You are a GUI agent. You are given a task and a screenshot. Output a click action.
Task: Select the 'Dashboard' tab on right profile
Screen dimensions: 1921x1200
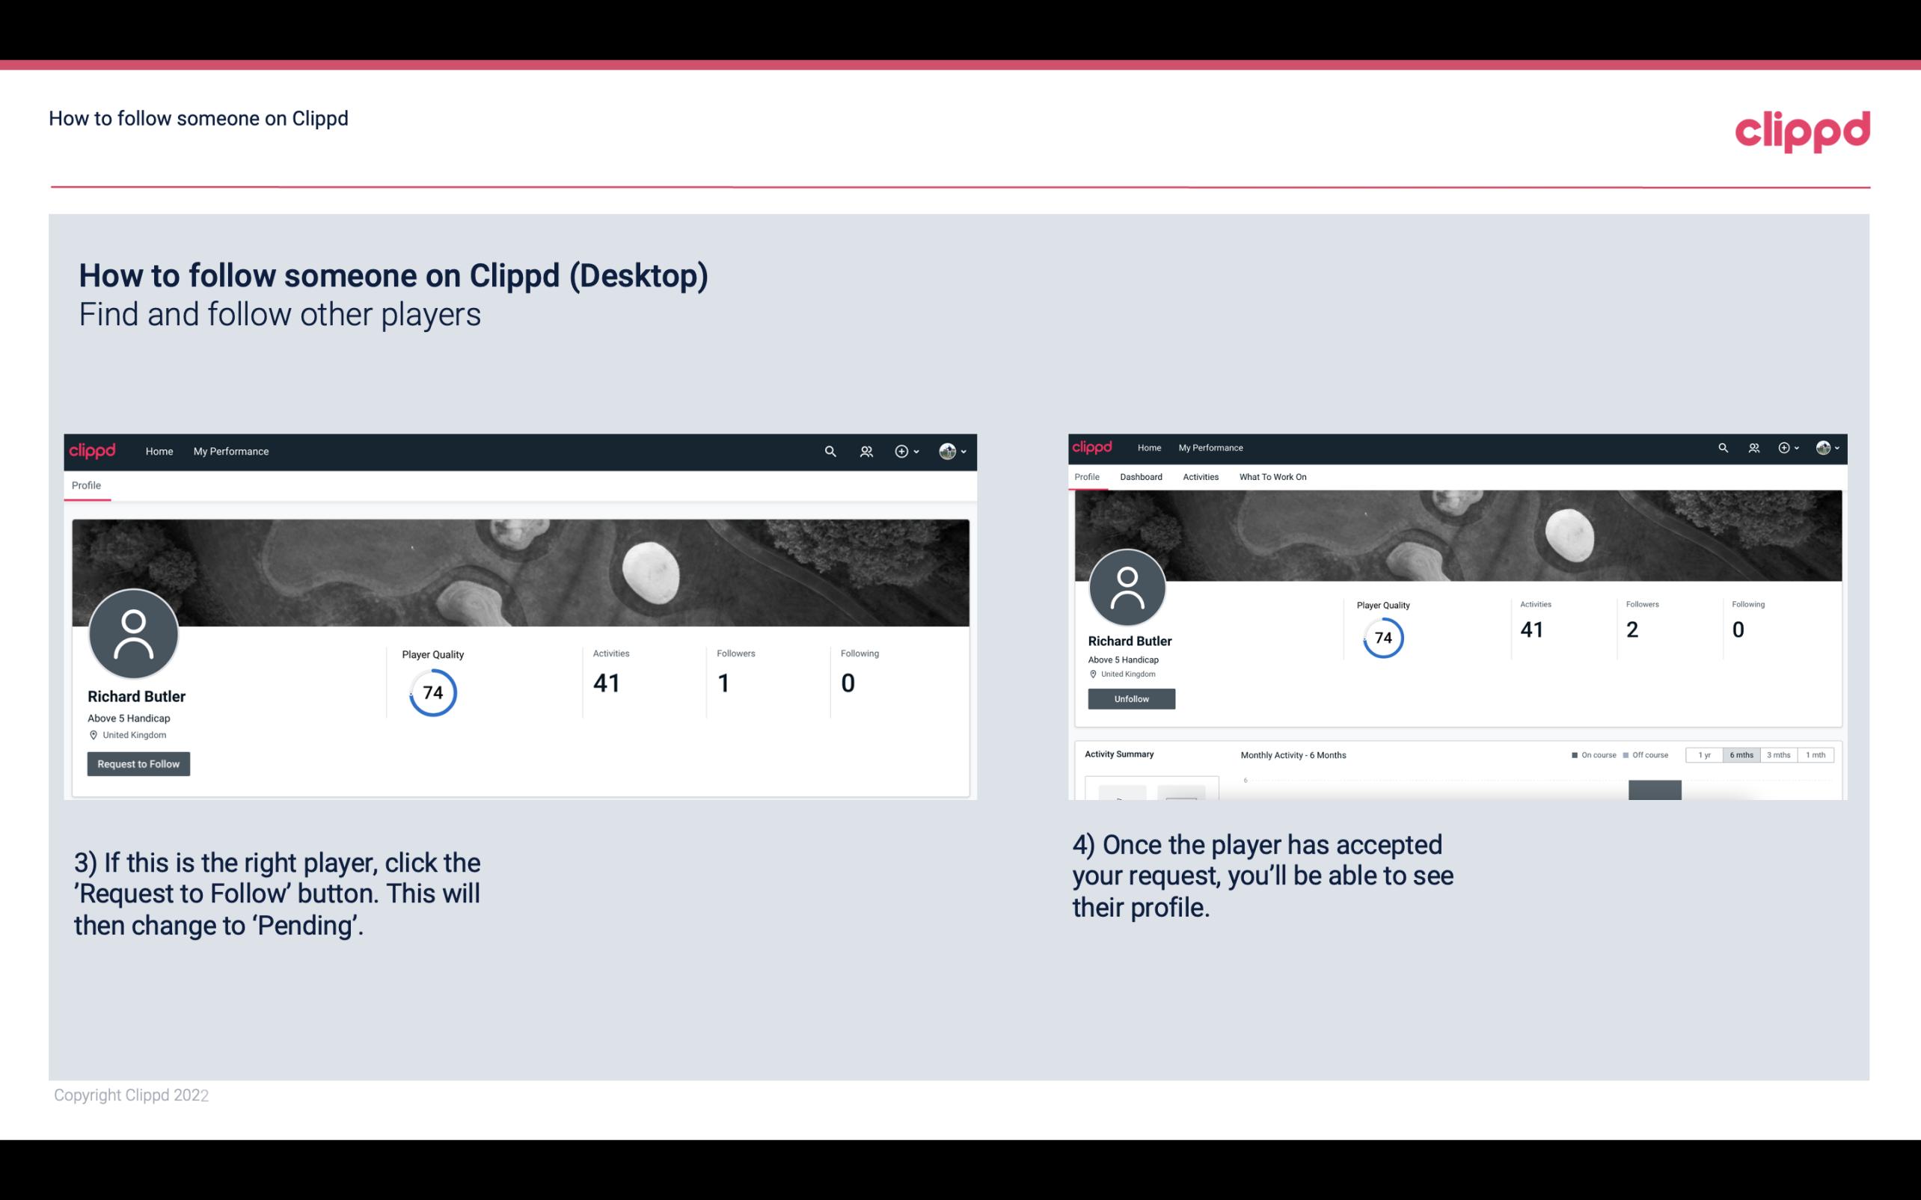pos(1141,477)
